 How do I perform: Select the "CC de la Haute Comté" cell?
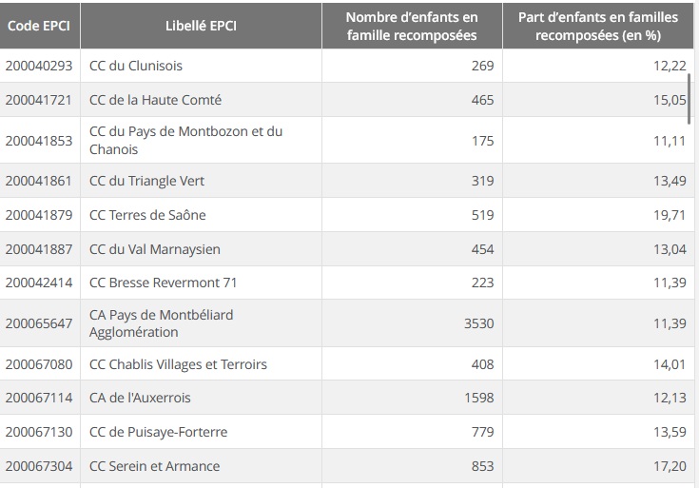[155, 100]
